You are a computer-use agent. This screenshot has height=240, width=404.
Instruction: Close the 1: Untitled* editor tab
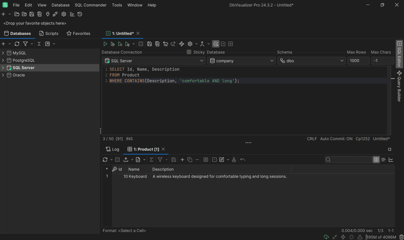click(138, 33)
